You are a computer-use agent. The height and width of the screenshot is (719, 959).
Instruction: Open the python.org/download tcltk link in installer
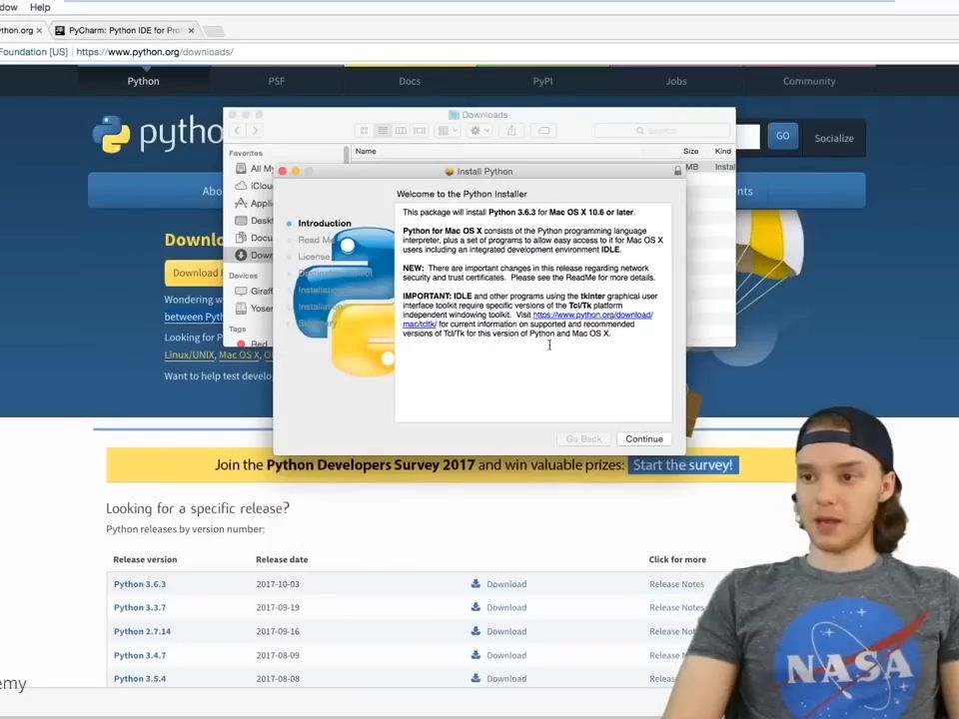[x=527, y=320]
